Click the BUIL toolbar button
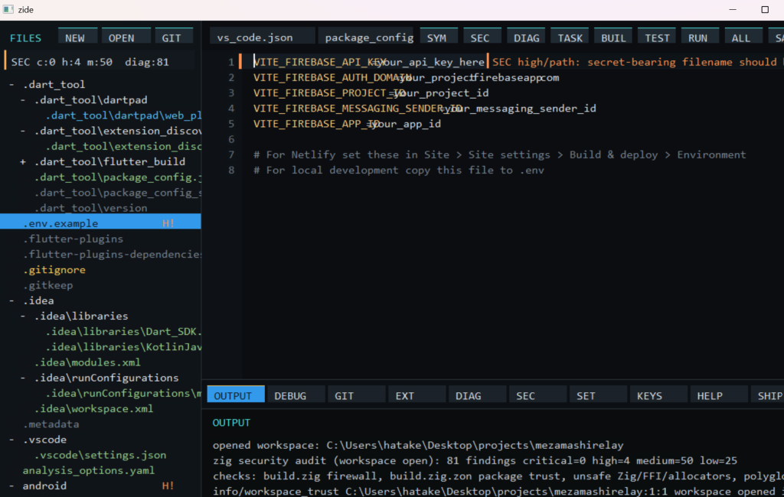This screenshot has width=784, height=497. pos(613,37)
